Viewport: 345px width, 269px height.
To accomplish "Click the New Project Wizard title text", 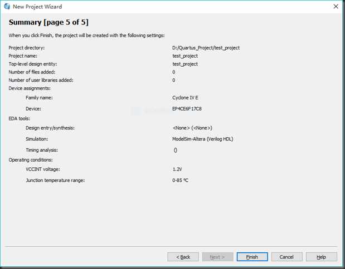I will 37,7.
